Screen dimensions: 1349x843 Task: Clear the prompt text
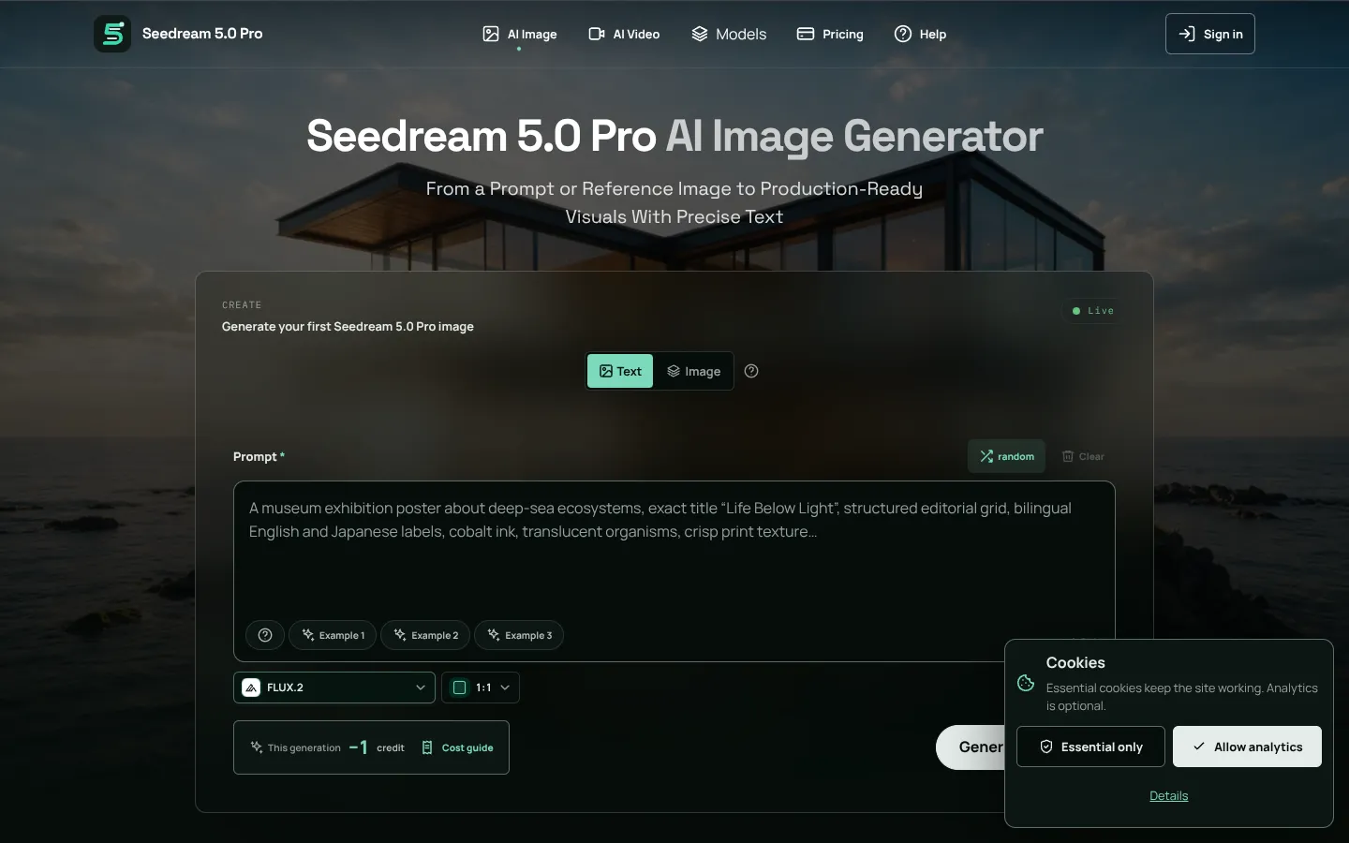click(1083, 456)
